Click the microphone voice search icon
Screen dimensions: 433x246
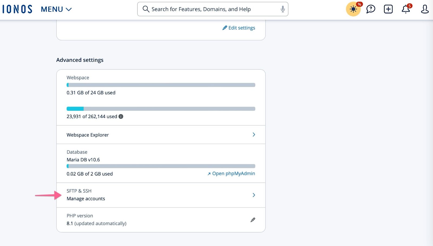pos(283,9)
